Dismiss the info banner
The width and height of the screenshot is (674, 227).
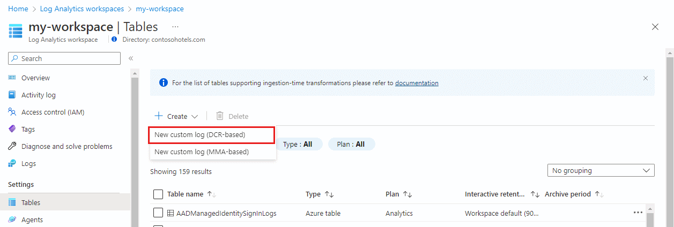(646, 78)
